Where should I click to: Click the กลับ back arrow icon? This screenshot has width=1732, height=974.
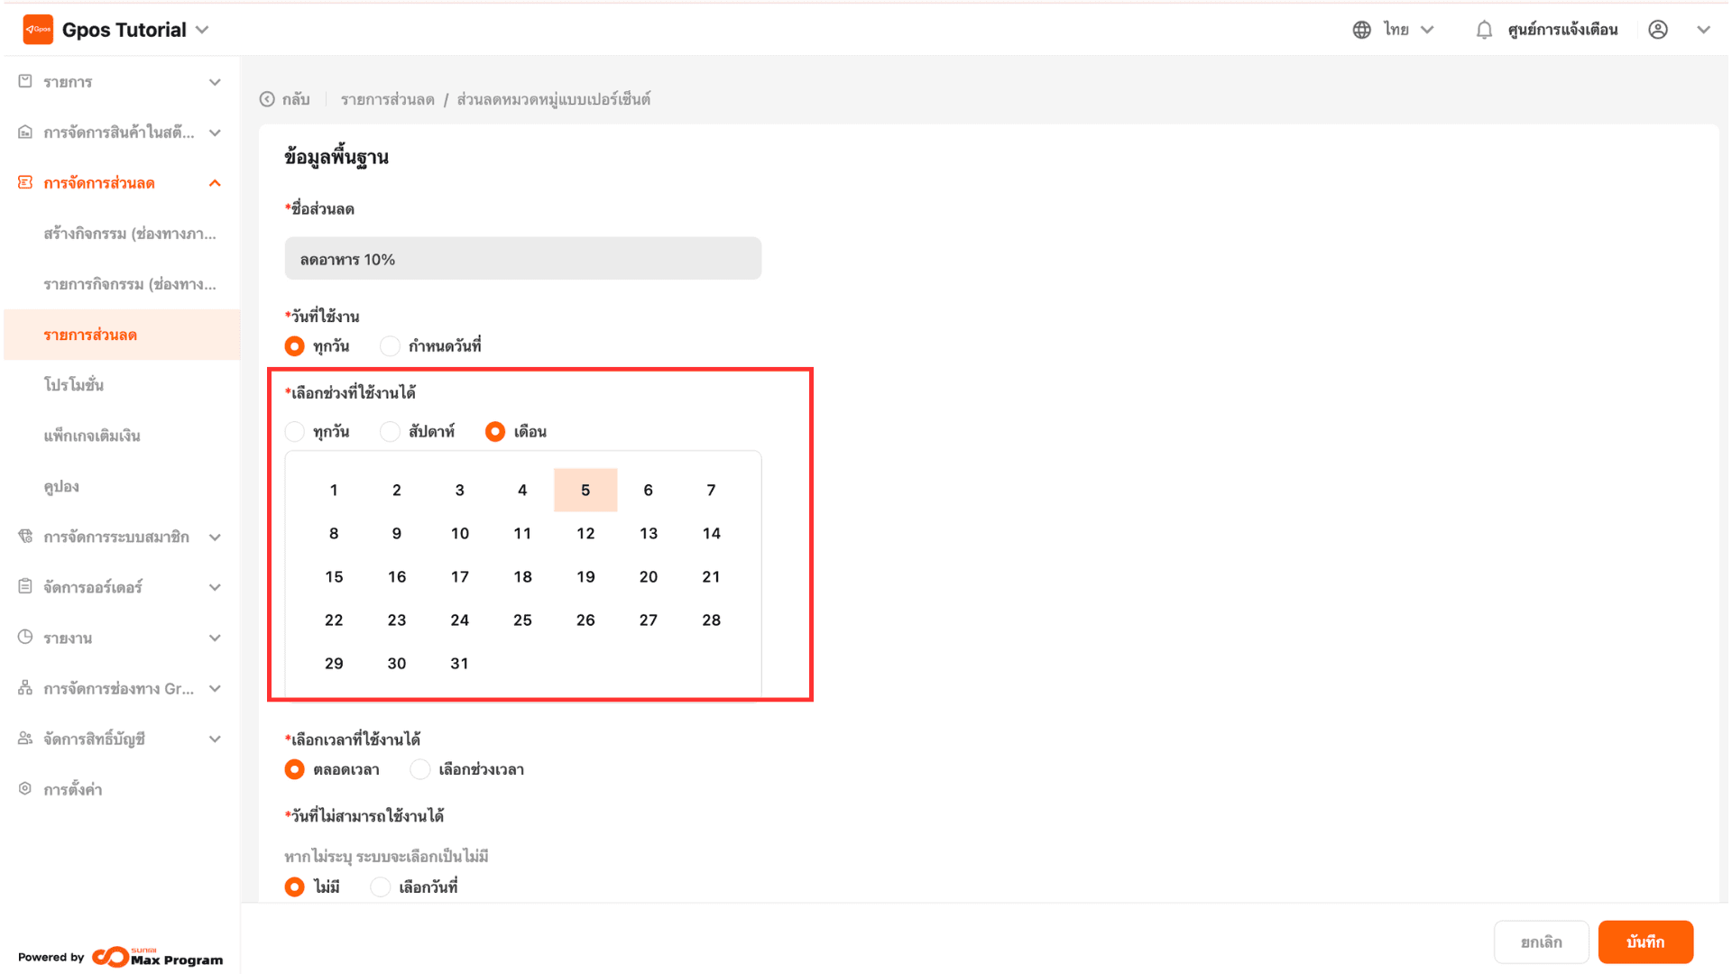(x=267, y=99)
